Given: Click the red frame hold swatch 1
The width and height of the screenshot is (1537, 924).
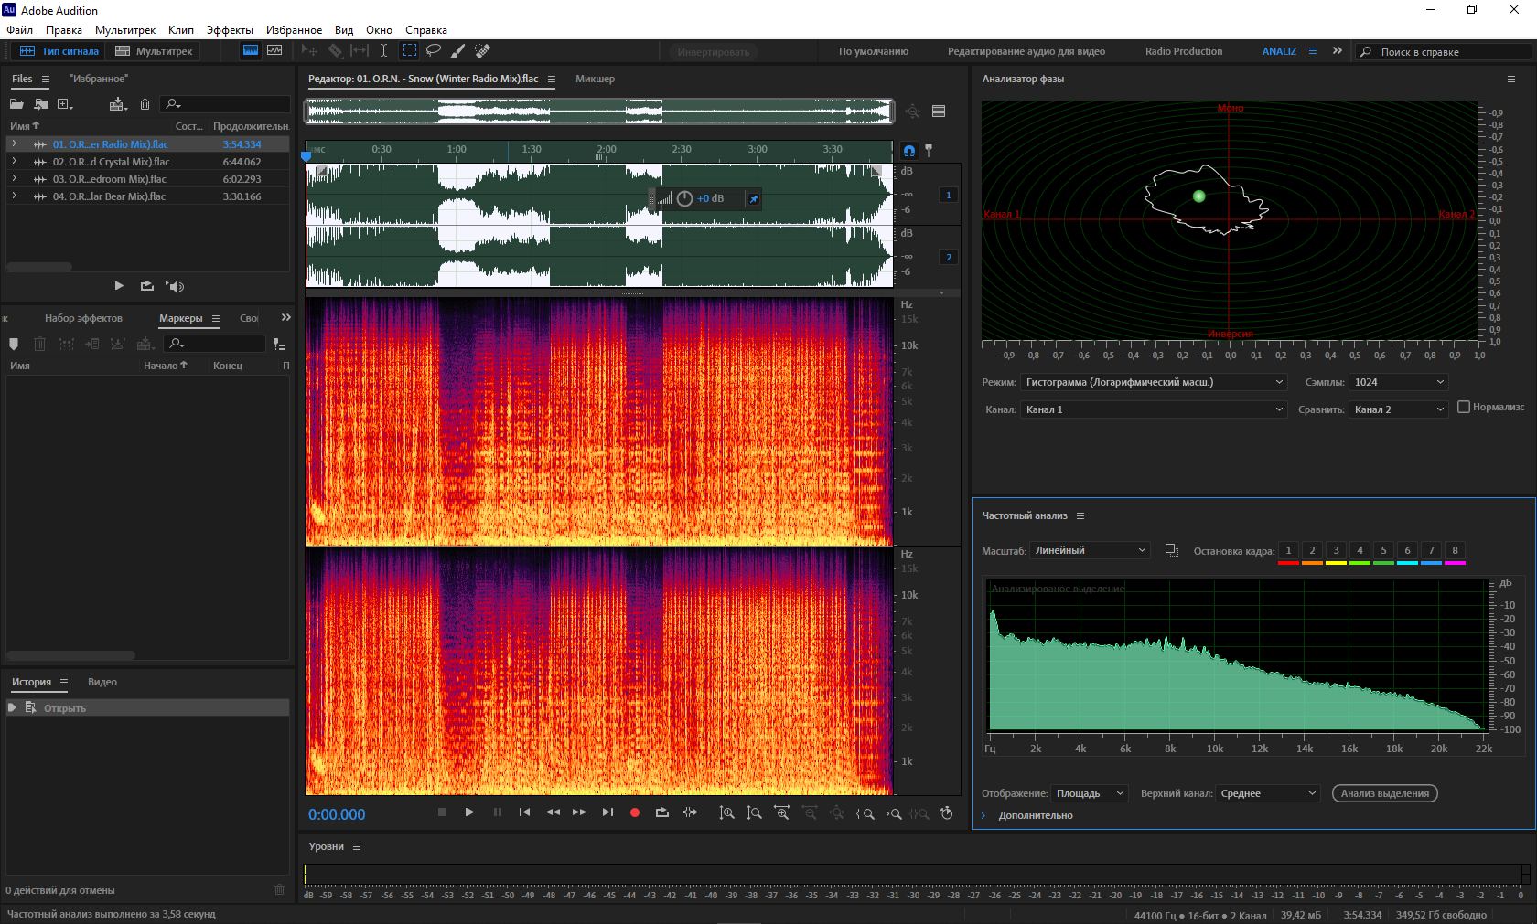Looking at the screenshot, I should point(1288,551).
